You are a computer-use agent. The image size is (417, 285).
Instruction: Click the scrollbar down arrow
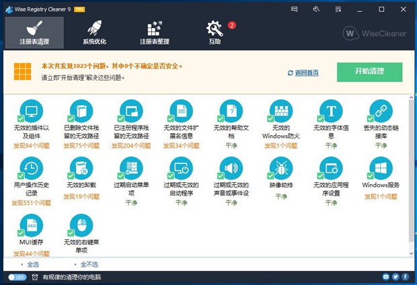tap(412, 253)
